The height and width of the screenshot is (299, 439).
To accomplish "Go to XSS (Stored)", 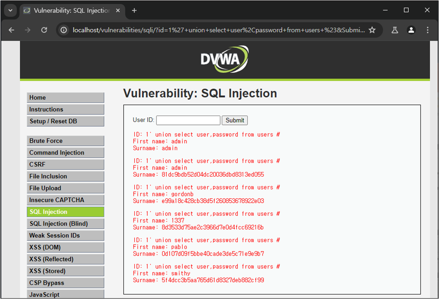I will pyautogui.click(x=66, y=271).
